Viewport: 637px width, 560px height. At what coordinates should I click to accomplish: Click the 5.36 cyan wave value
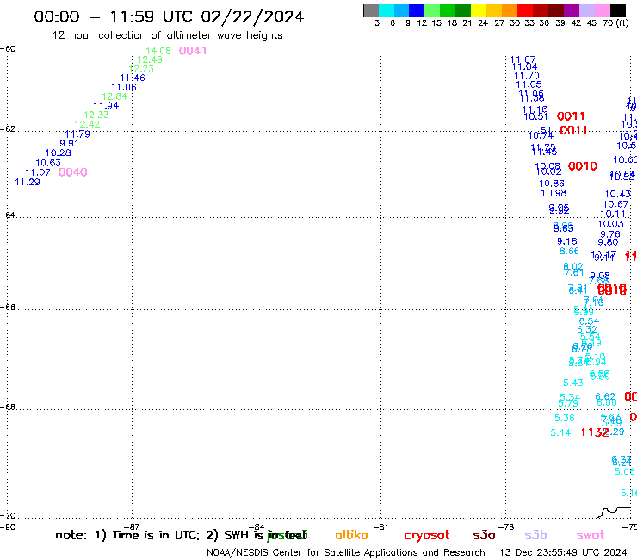click(565, 418)
